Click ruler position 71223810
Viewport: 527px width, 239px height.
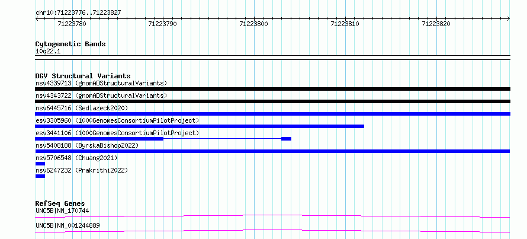(345, 24)
